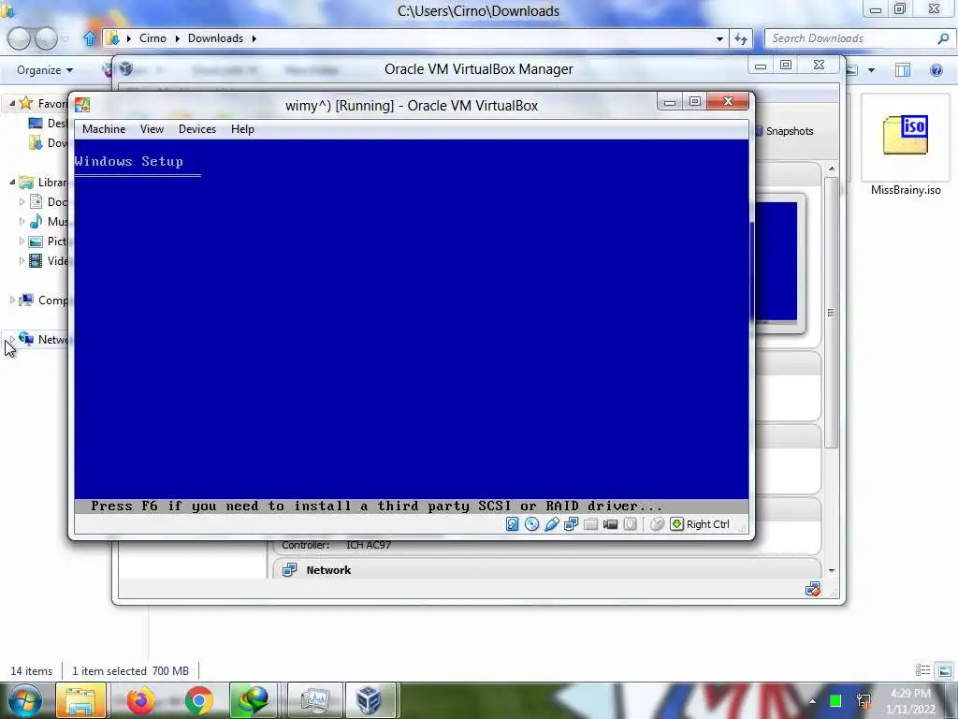Click the VirtualBox Manager details scrollbar

831,312
